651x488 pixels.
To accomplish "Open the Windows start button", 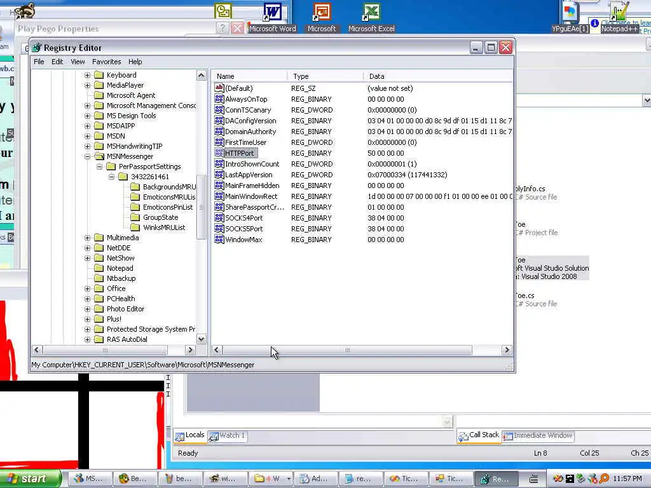I will click(30, 478).
